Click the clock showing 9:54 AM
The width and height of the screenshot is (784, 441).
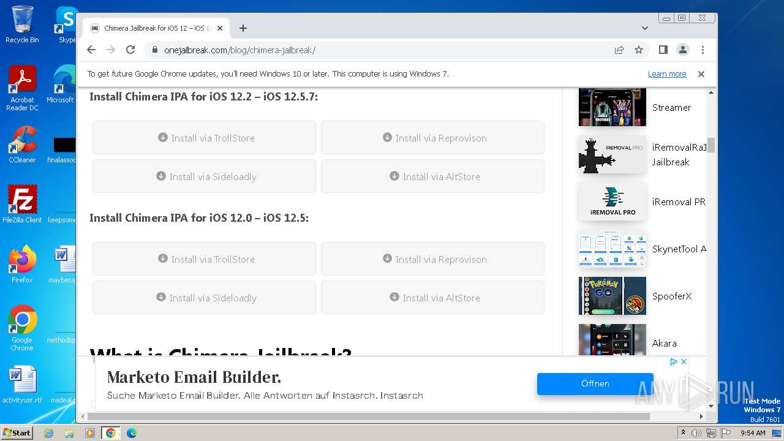pos(753,433)
